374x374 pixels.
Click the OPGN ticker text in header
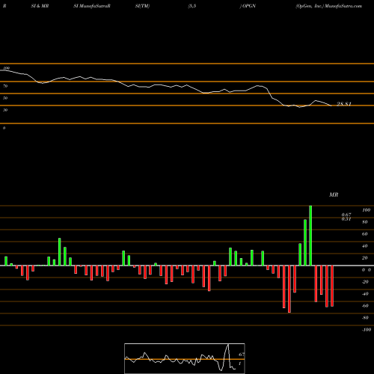pyautogui.click(x=249, y=6)
